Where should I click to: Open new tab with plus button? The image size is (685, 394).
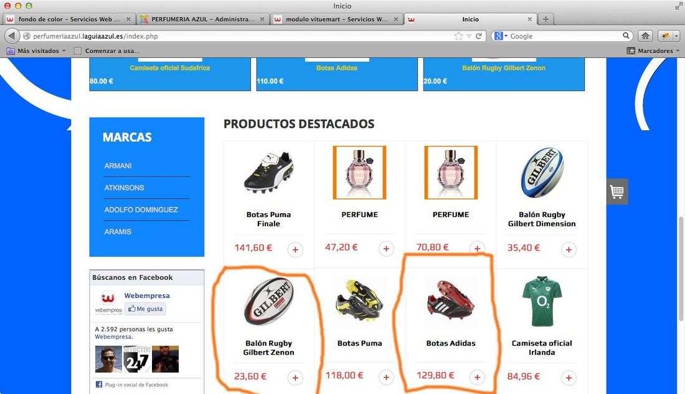coord(546,19)
